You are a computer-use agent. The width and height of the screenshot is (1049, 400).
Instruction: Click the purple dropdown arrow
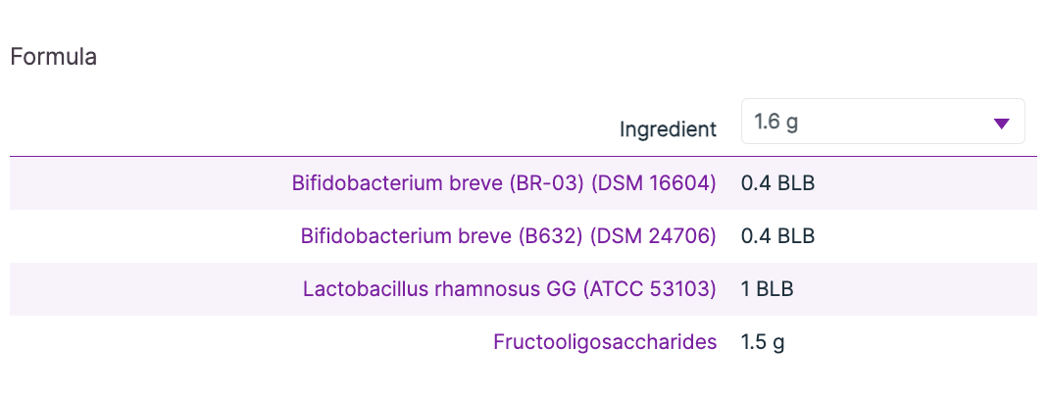pos(1001,124)
